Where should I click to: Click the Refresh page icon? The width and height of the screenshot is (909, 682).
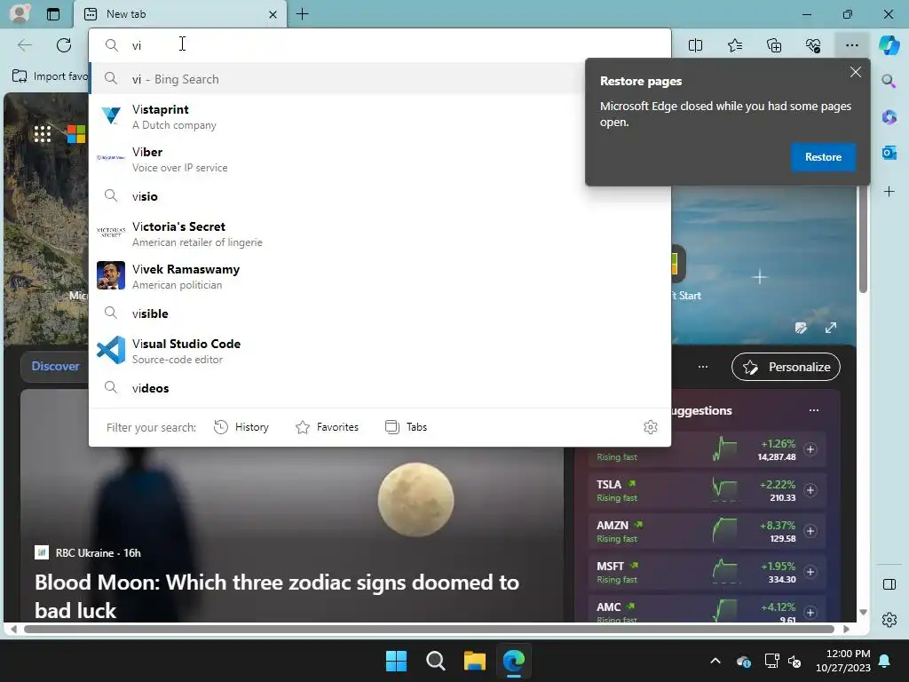click(64, 45)
